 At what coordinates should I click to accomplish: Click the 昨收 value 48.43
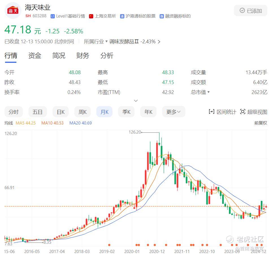[75, 82]
